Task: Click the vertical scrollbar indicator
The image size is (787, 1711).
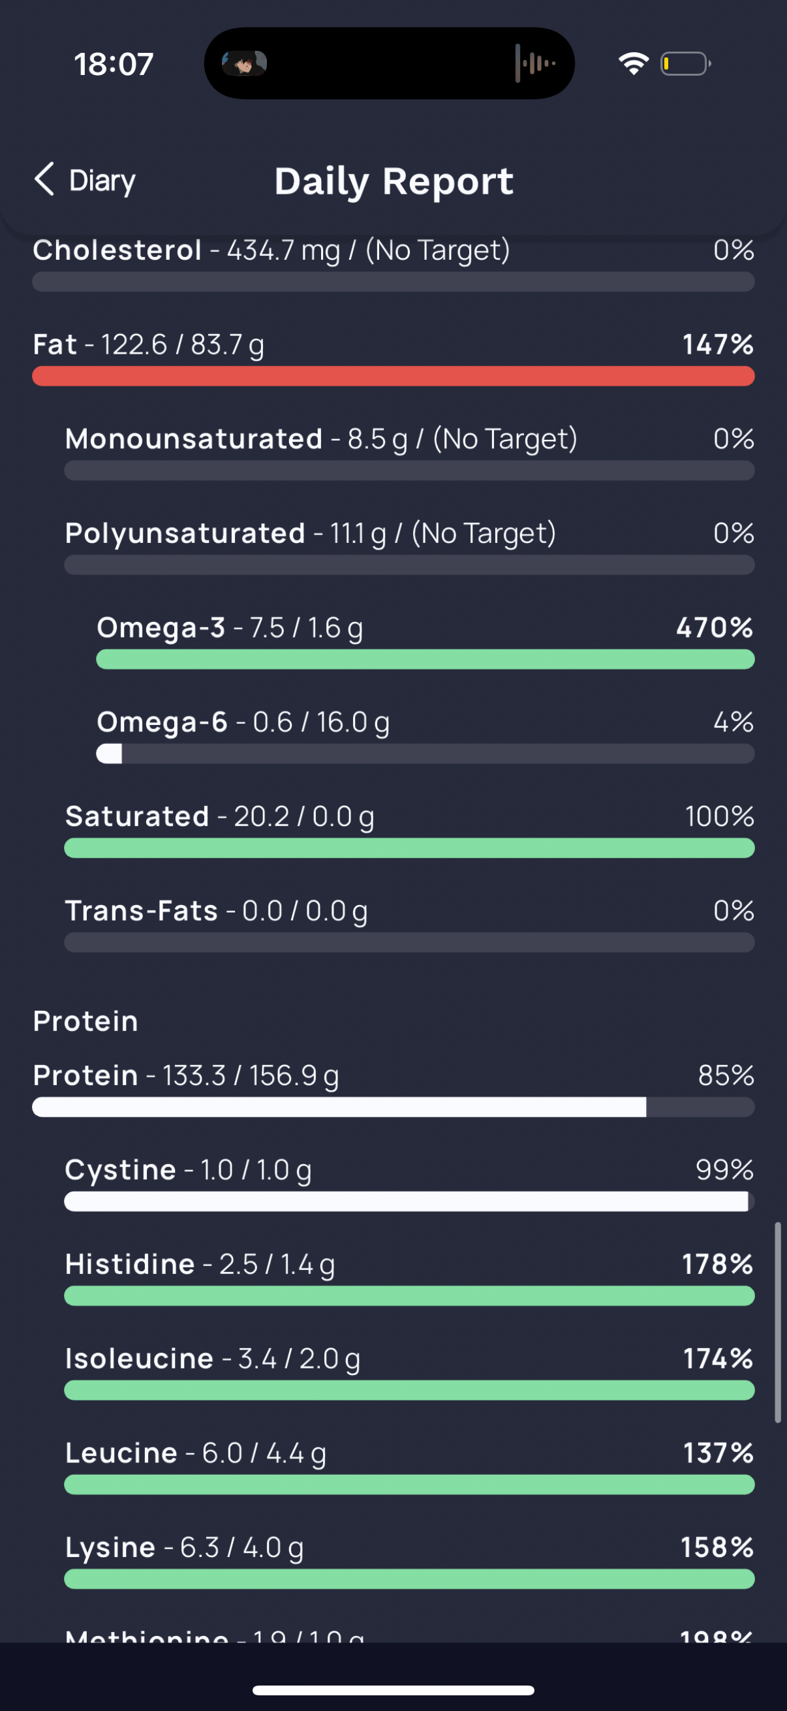Action: pyautogui.click(x=777, y=1322)
